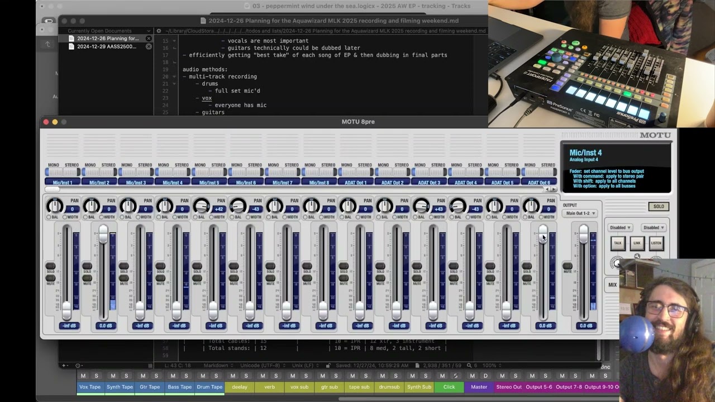Click the pan knob on Mic/Inst 5
The height and width of the screenshot is (402, 715).
tap(201, 205)
